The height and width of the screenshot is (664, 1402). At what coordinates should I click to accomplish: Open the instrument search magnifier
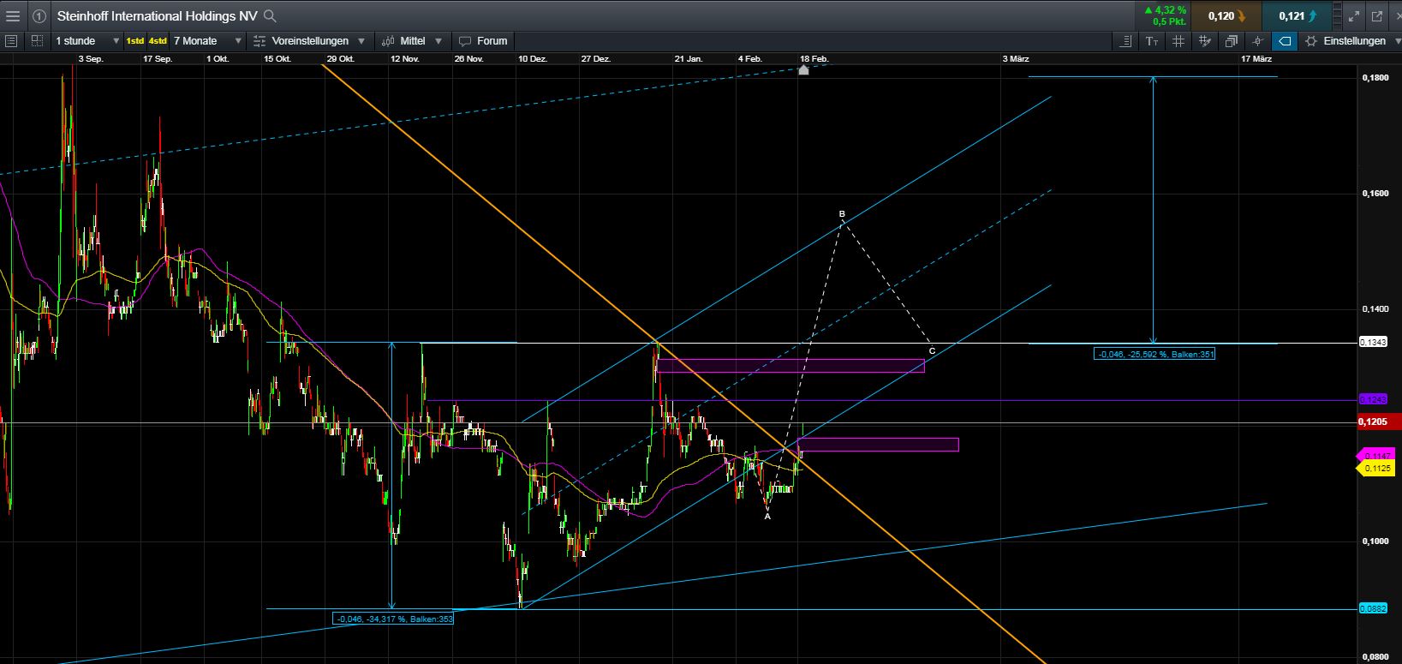pos(270,15)
